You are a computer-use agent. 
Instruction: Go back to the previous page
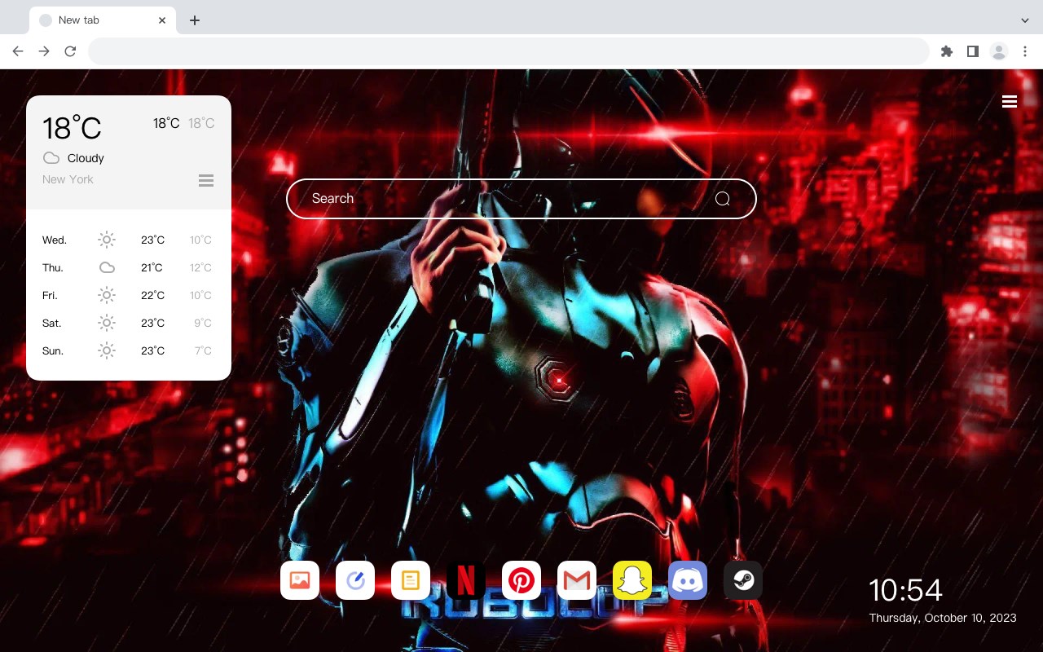pyautogui.click(x=18, y=51)
